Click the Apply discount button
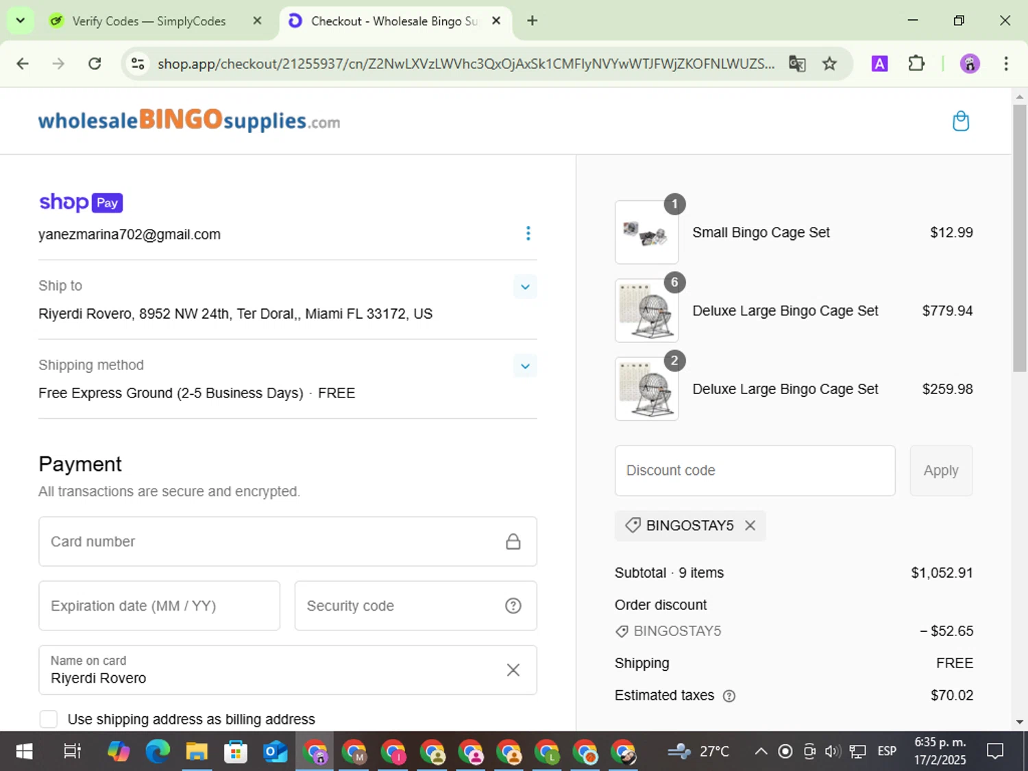This screenshot has height=771, width=1028. [x=941, y=471]
